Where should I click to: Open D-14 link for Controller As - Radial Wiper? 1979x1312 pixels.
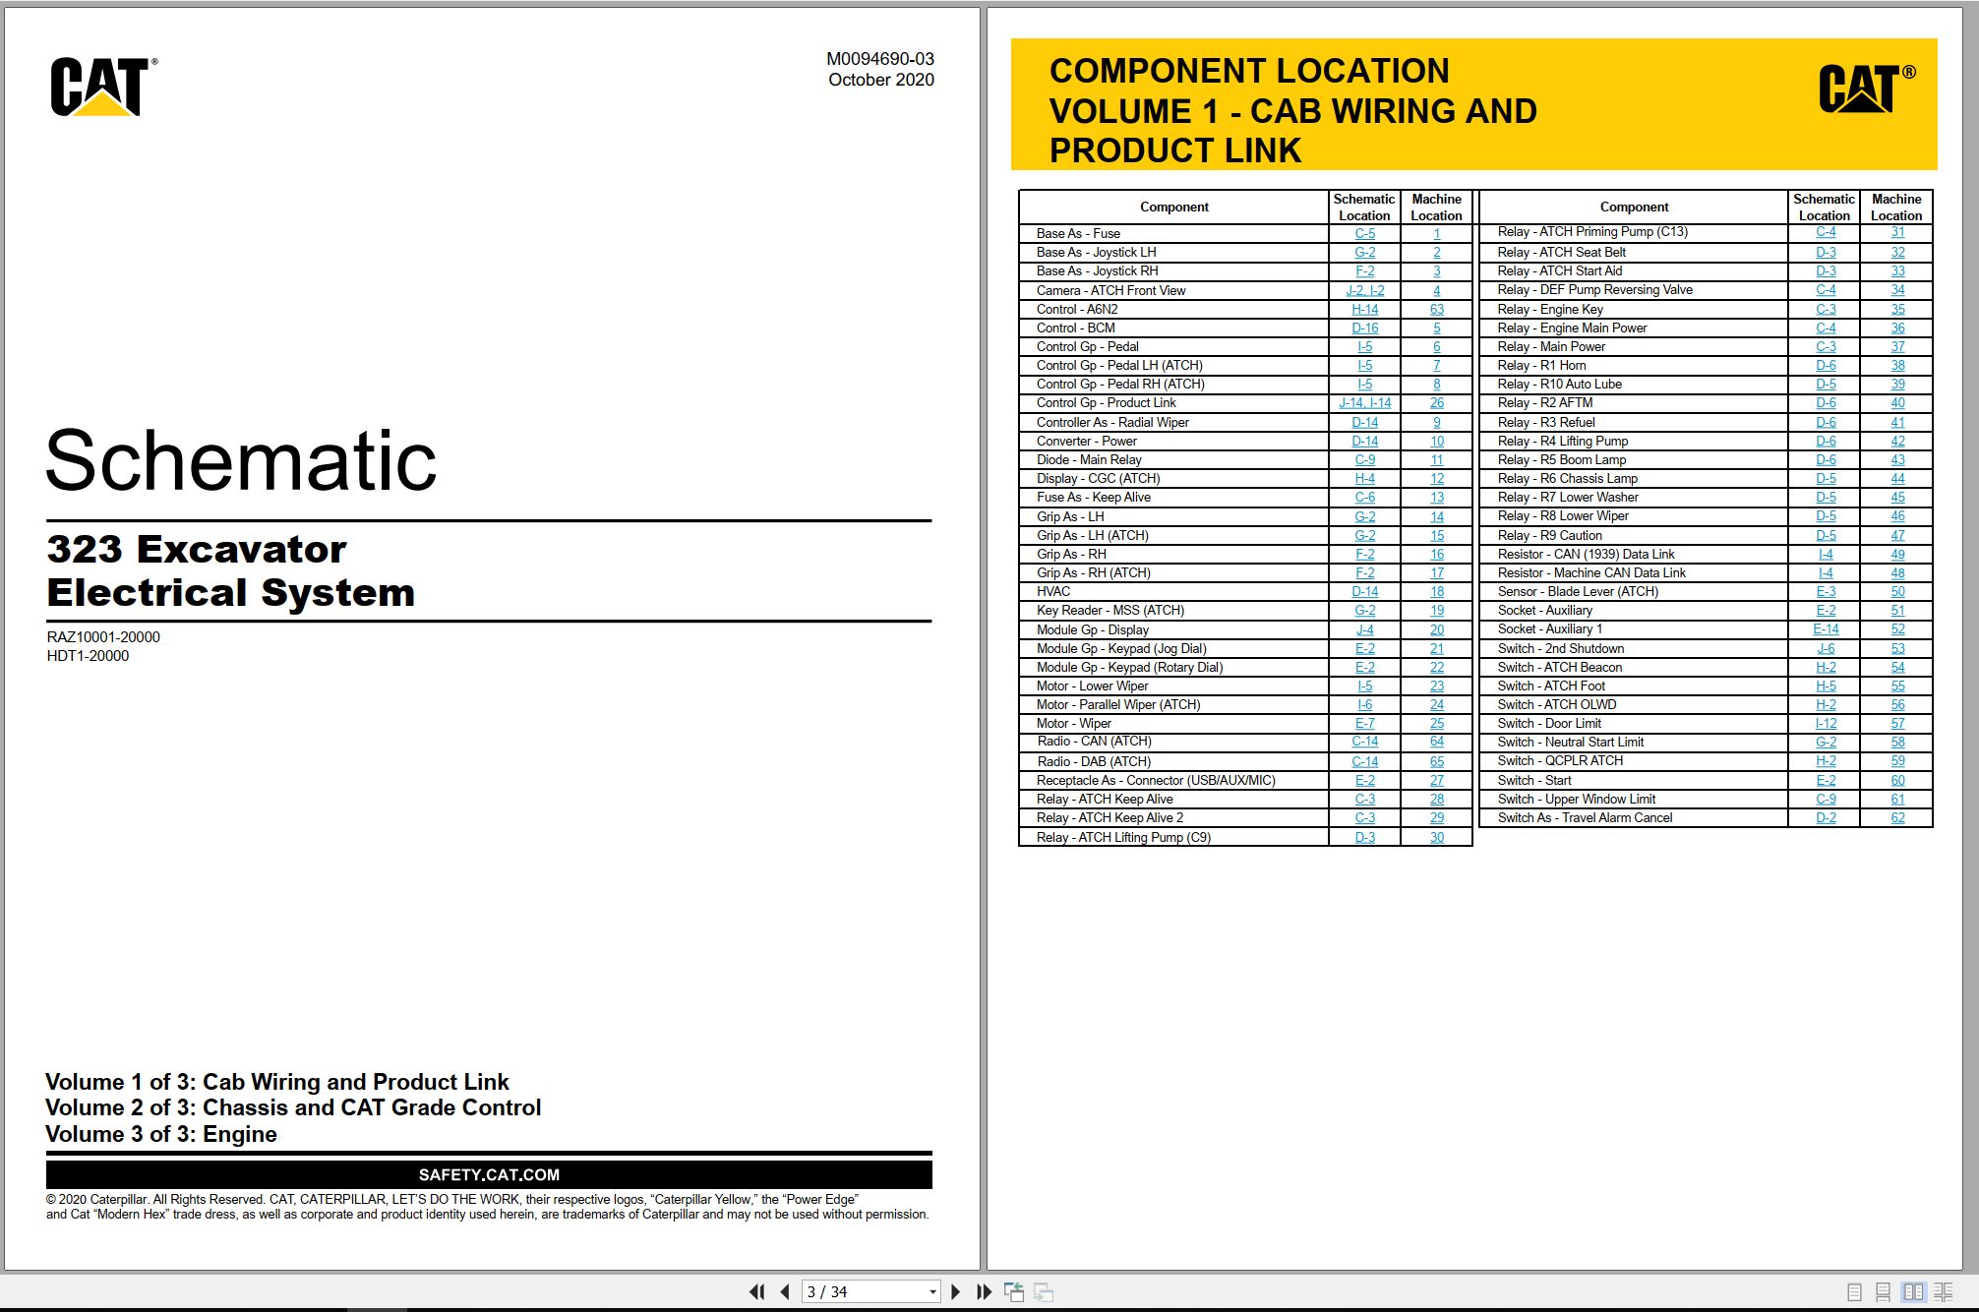pyautogui.click(x=1364, y=422)
